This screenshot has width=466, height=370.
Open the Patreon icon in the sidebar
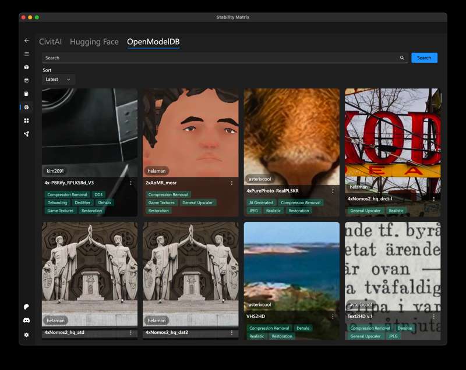coord(26,307)
